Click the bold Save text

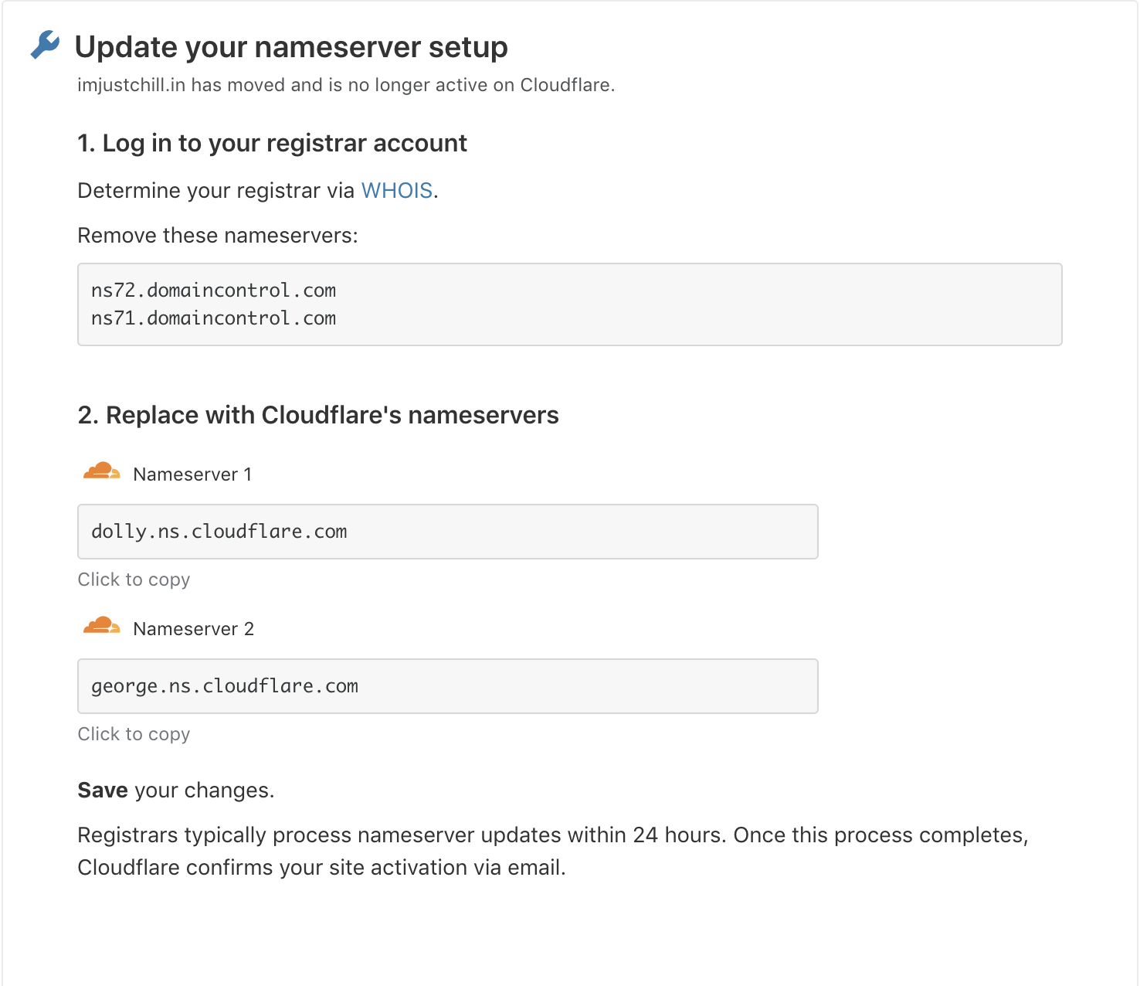pyautogui.click(x=103, y=790)
